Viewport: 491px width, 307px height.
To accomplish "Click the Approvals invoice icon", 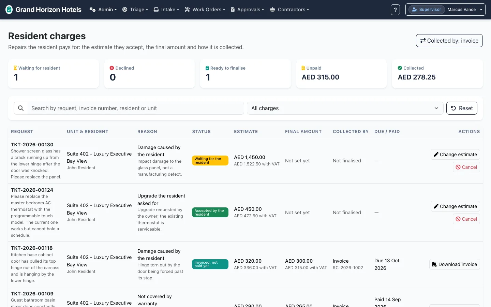I will pyautogui.click(x=233, y=10).
